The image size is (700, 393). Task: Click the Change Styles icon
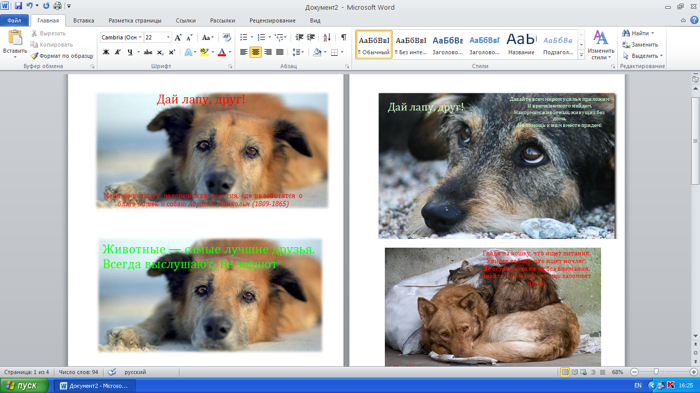601,45
